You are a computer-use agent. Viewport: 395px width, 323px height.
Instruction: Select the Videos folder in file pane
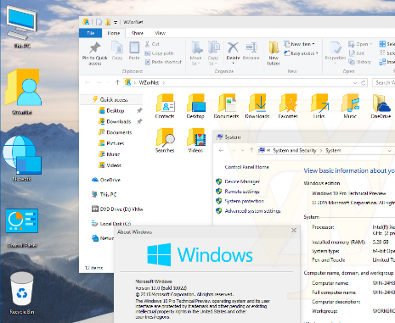pos(195,140)
